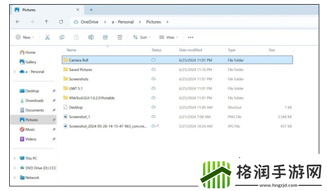This screenshot has width=327, height=191.
Task: Select the Pictures window tab
Action: (47, 10)
